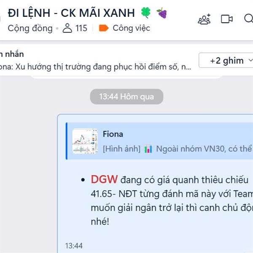Click the red DGW stock ticker text

(104, 180)
